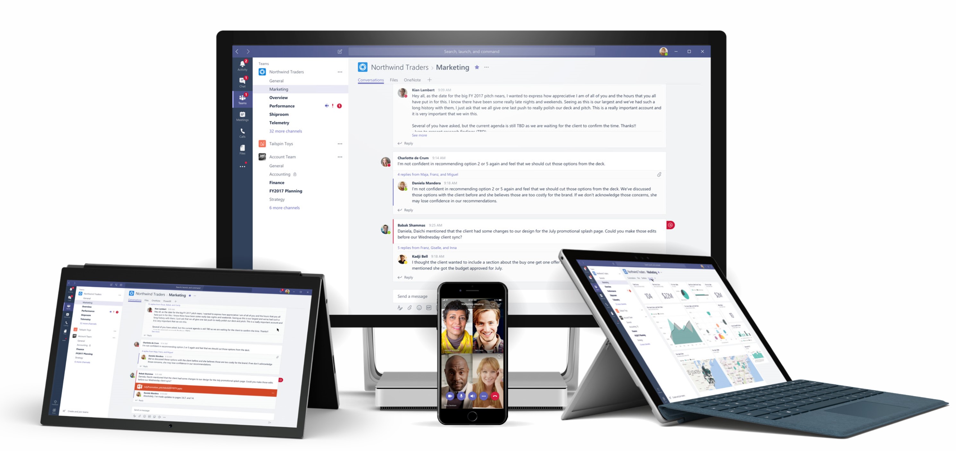Click the Calls icon in left rail

tap(242, 133)
